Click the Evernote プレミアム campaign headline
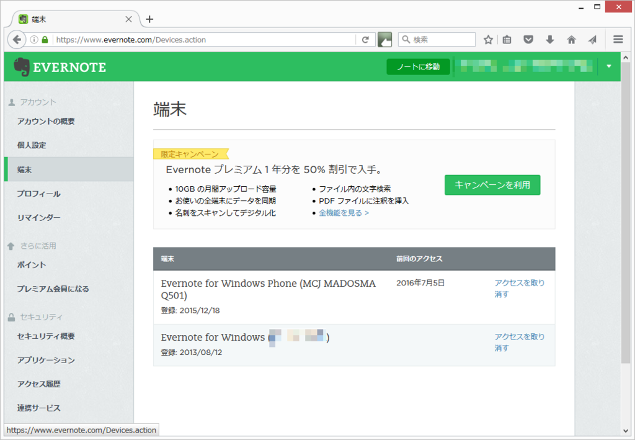The width and height of the screenshot is (635, 440). (275, 169)
